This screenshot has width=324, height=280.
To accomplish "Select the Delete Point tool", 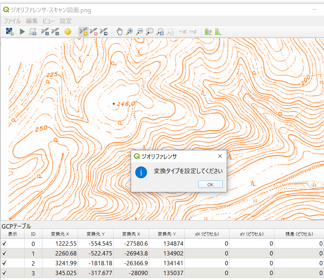I will [x=94, y=32].
